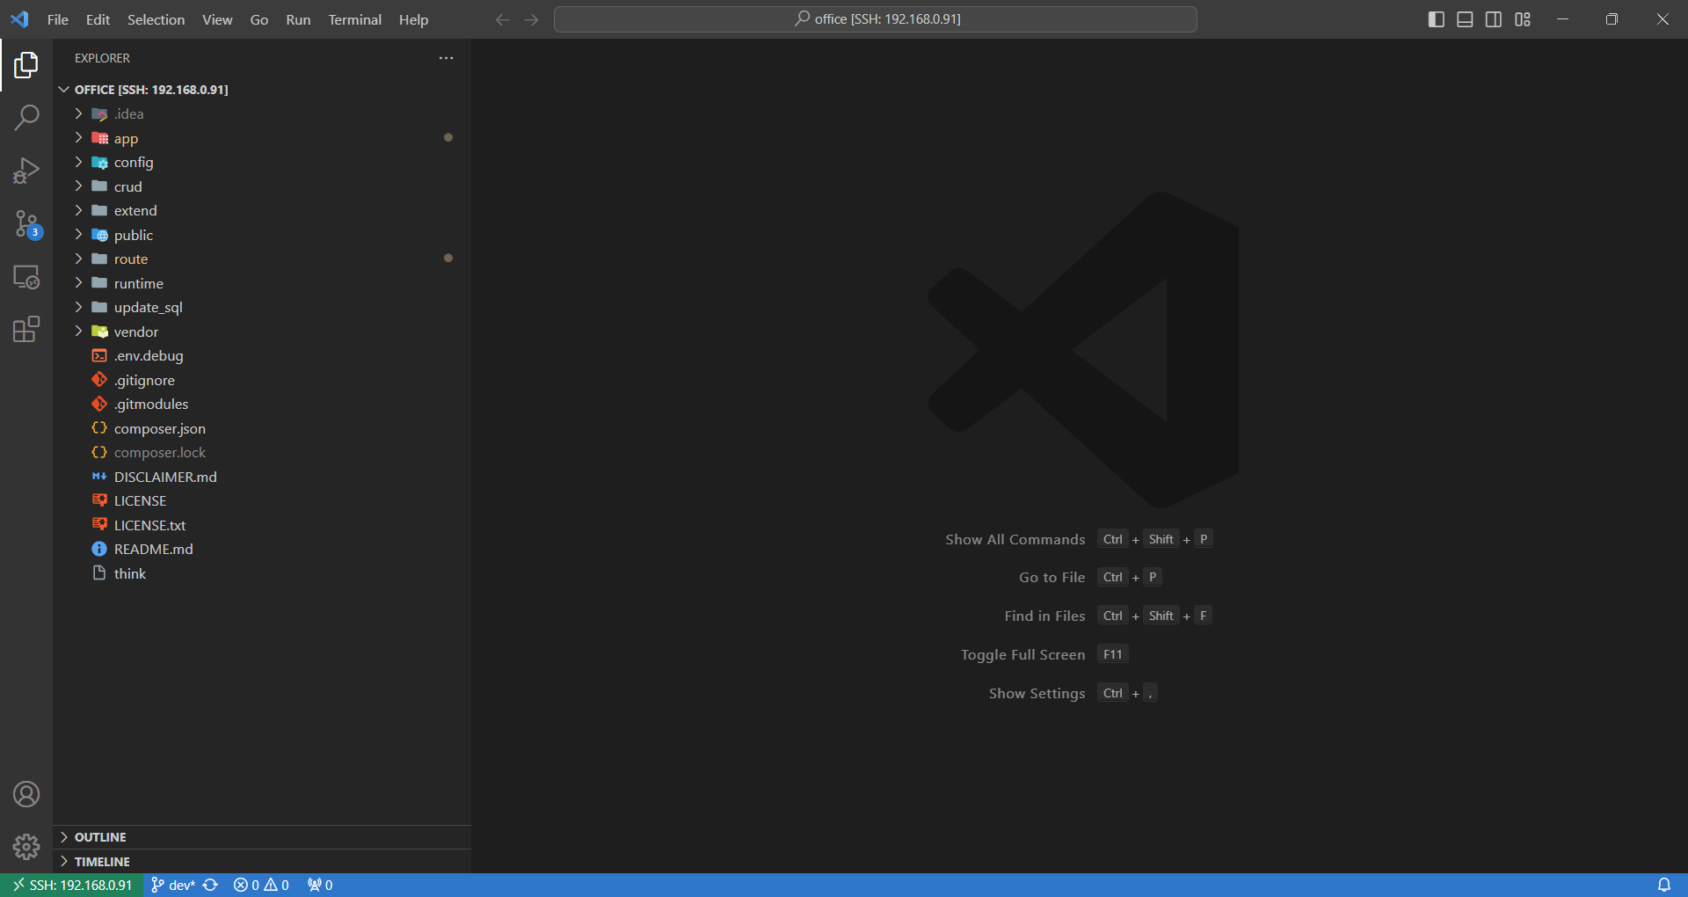Open the composer.lock file
The height and width of the screenshot is (897, 1688).
262,453
